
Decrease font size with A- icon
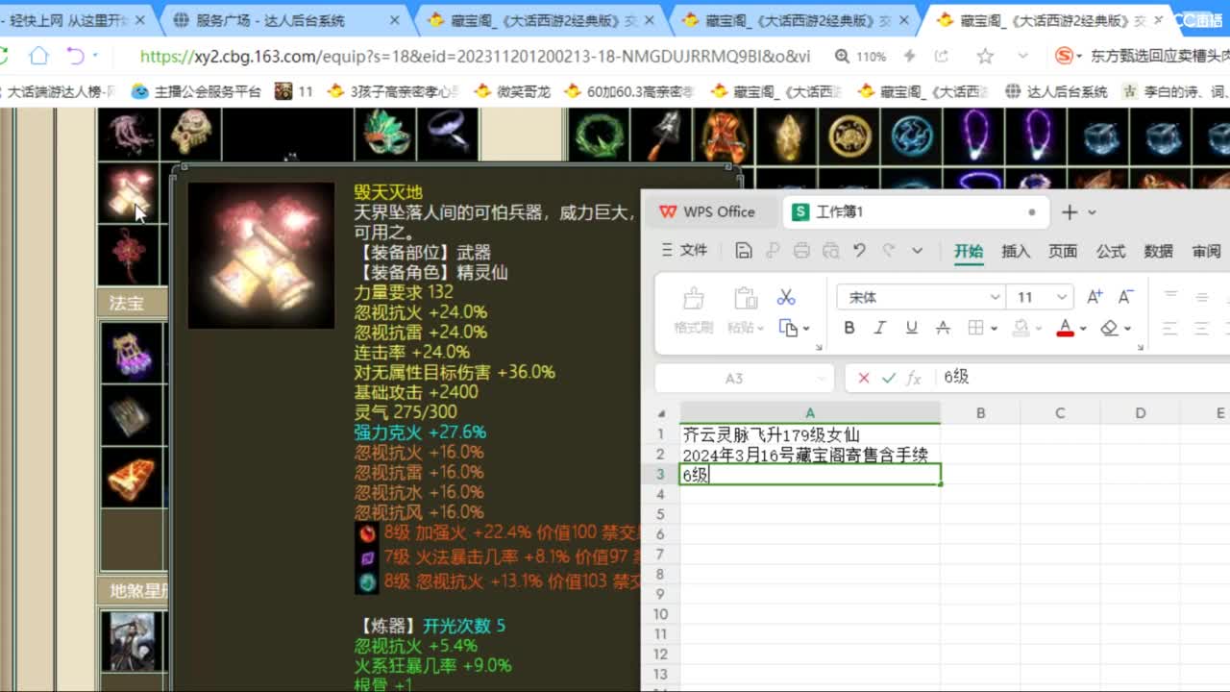tap(1125, 297)
